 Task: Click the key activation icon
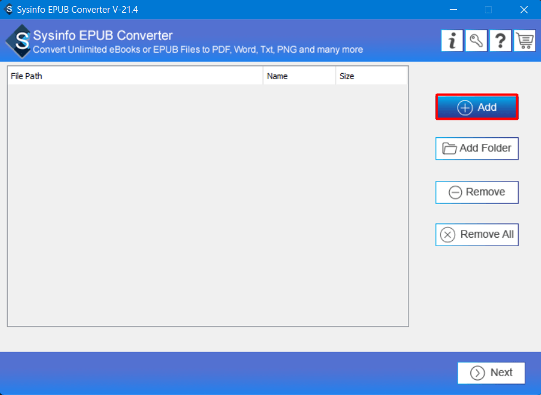click(476, 41)
